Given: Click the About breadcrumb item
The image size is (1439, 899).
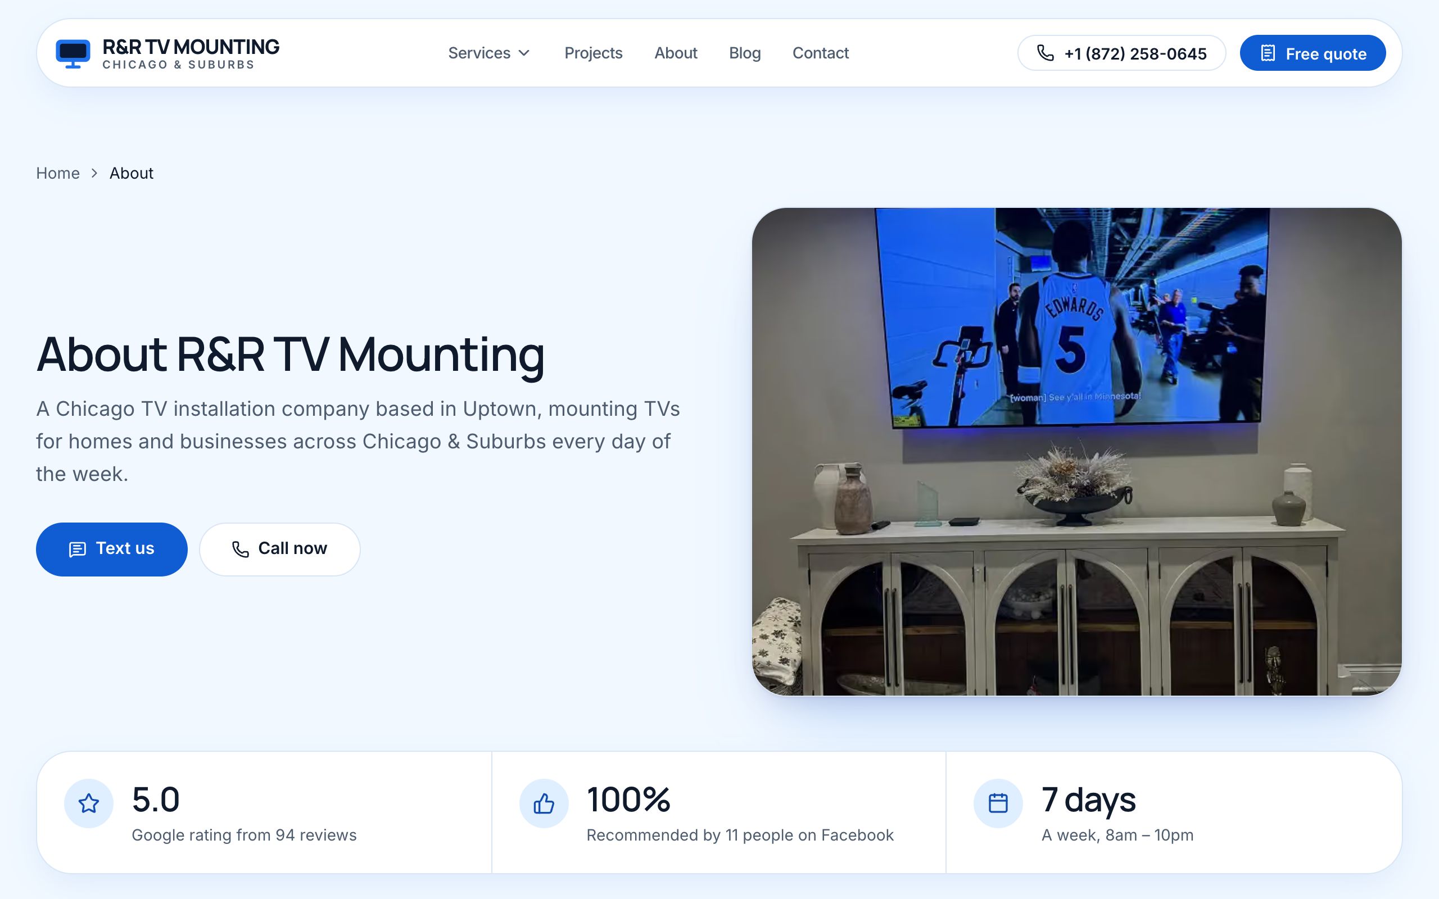Looking at the screenshot, I should [x=132, y=173].
